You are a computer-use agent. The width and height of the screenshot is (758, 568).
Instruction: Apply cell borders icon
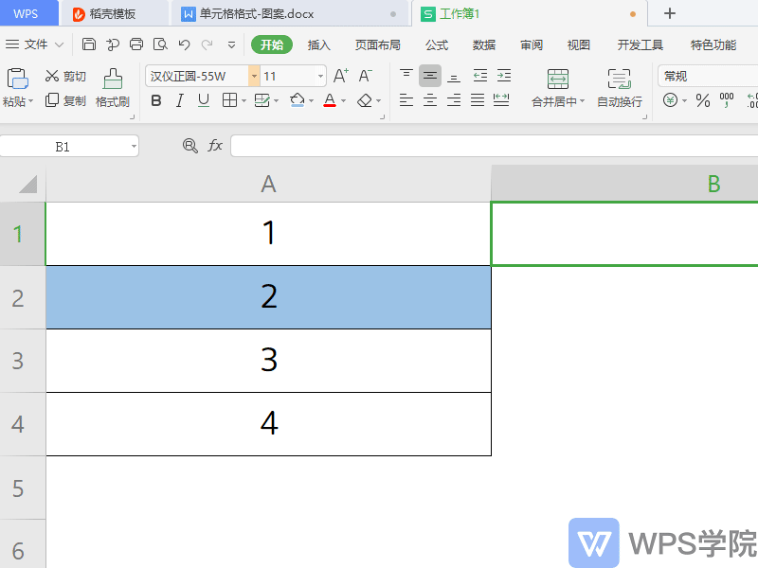[x=229, y=100]
